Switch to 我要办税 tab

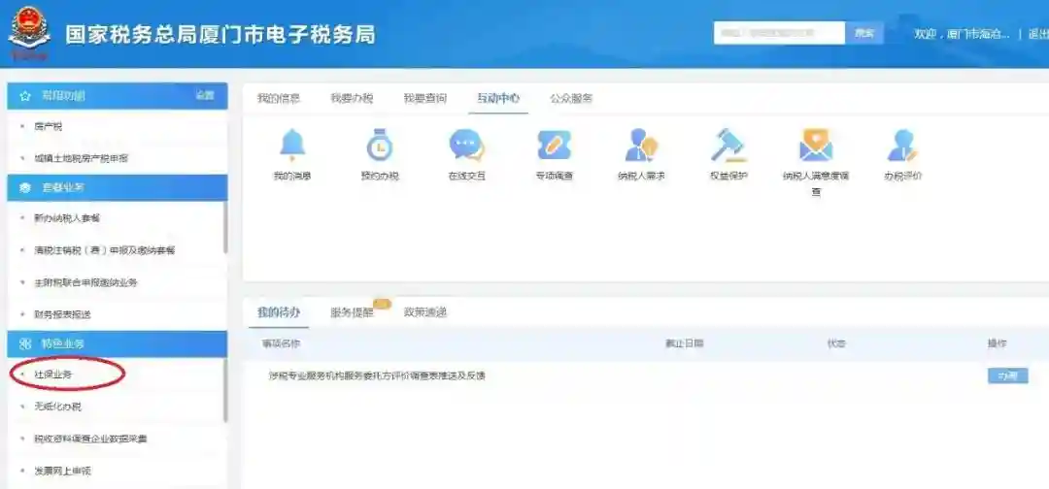351,98
